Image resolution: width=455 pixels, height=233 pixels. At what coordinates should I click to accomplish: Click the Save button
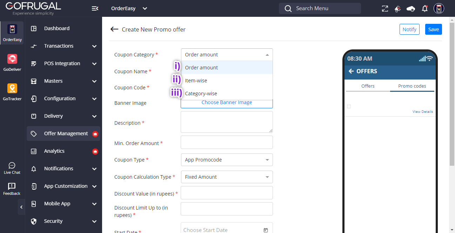tap(433, 29)
